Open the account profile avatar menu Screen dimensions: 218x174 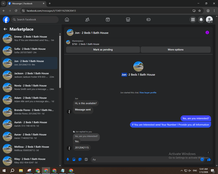coord(209,20)
